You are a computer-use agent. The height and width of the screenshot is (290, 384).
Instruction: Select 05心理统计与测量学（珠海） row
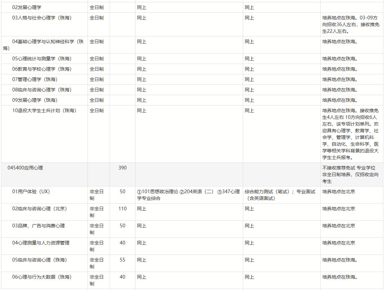[x=42, y=59]
